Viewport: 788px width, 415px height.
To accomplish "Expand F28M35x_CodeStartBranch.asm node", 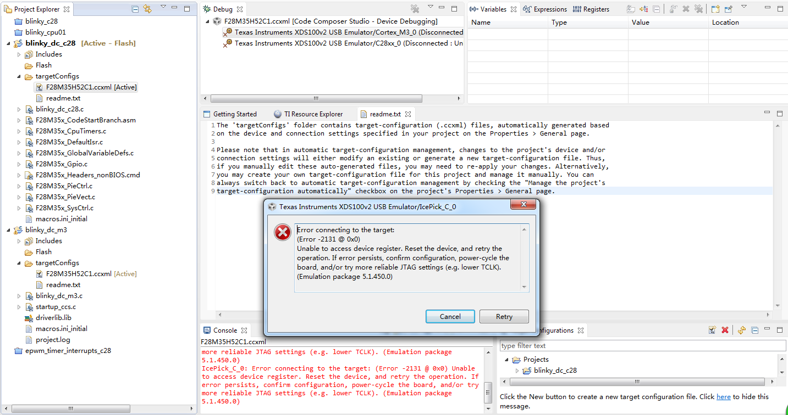I will (19, 120).
